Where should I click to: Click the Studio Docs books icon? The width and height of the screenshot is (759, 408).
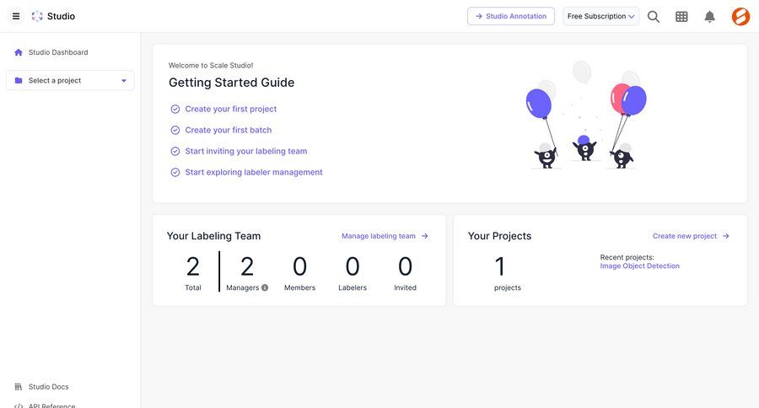[x=19, y=387]
